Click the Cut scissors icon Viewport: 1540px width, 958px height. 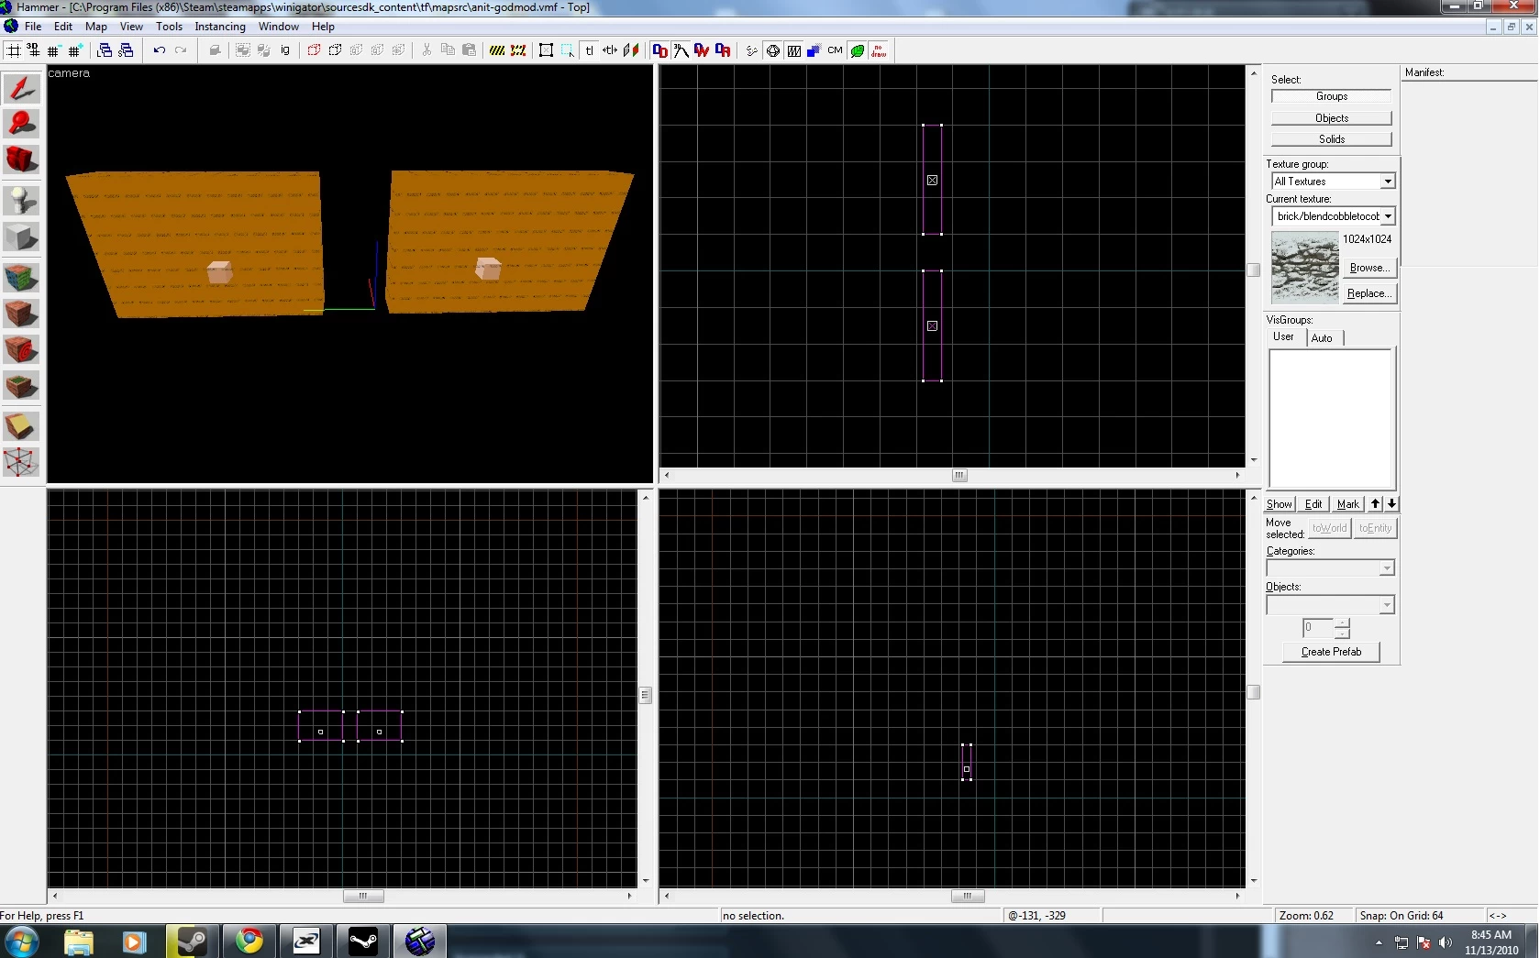tap(427, 50)
